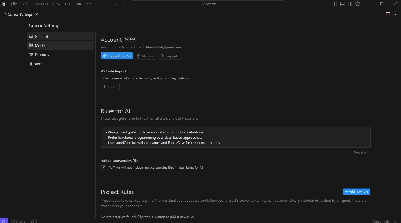Open notifications bell in status bar

pos(396,221)
